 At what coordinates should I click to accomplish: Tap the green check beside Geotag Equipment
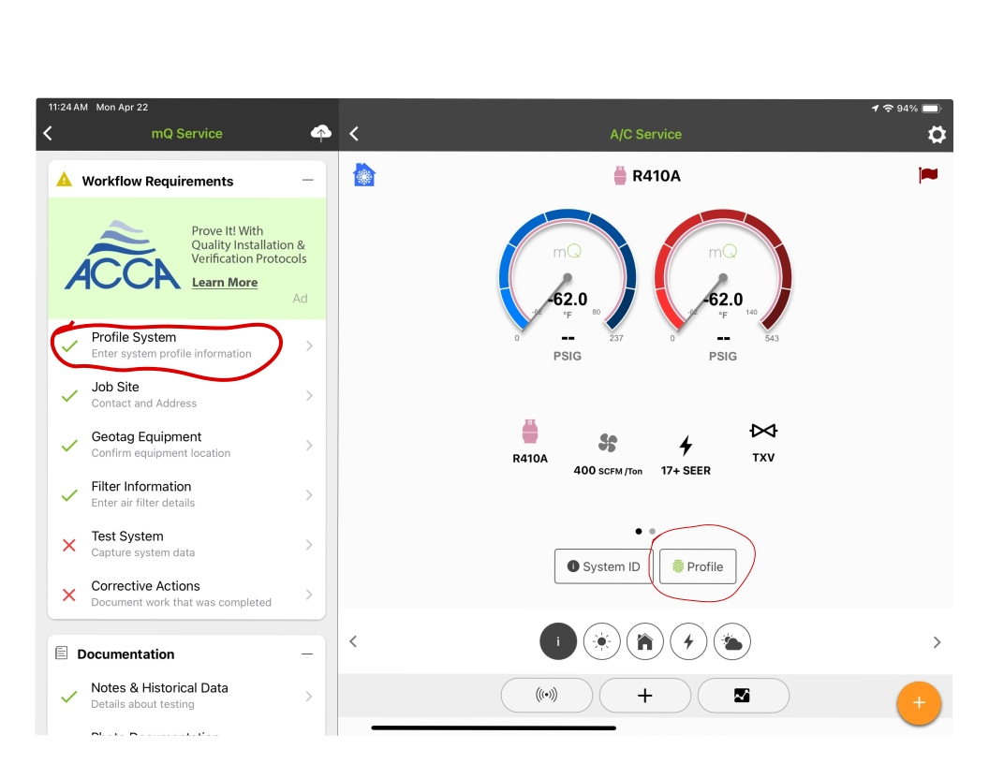69,446
